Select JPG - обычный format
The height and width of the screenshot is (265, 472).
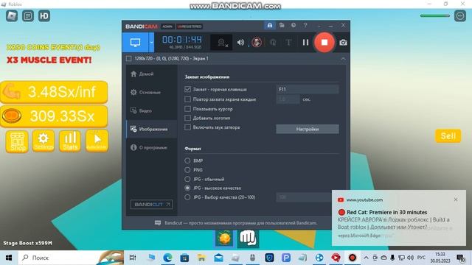(x=187, y=179)
